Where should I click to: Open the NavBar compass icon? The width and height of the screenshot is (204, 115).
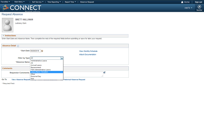coord(199,7)
